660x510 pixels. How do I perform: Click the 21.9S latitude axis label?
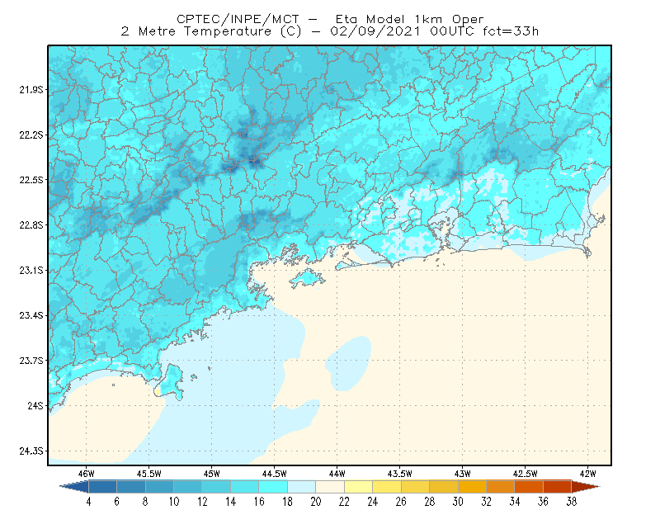click(x=31, y=89)
